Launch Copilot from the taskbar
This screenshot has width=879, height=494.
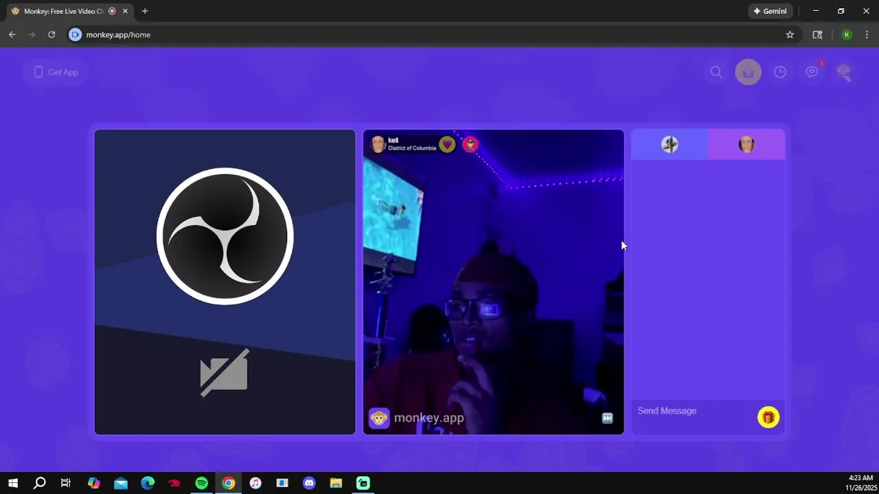[94, 483]
